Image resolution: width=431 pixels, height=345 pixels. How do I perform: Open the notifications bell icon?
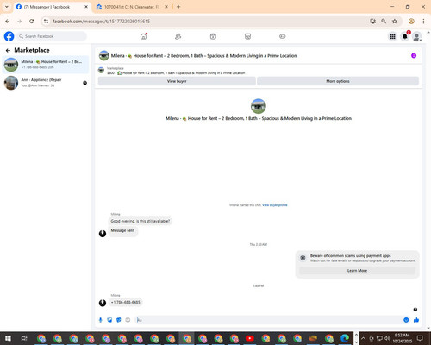[405, 36]
